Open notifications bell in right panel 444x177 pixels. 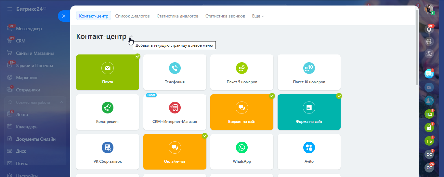(429, 29)
